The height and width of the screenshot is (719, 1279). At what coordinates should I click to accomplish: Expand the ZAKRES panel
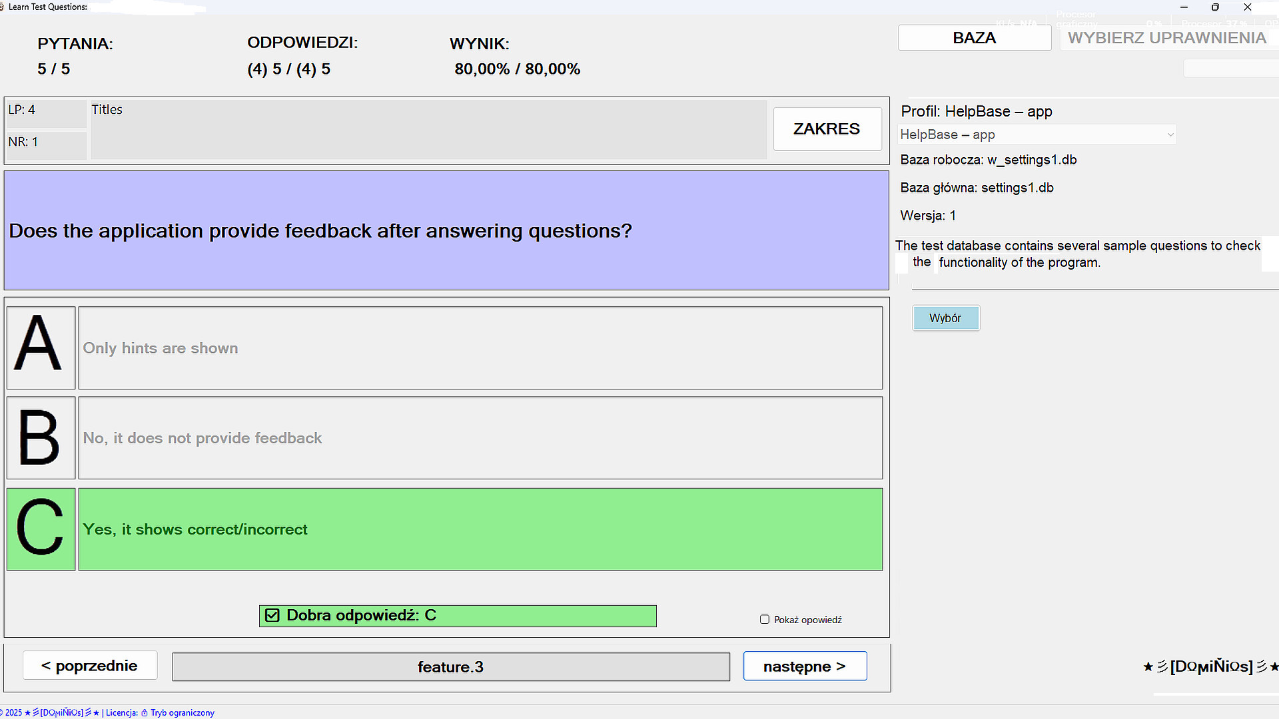[x=827, y=128]
